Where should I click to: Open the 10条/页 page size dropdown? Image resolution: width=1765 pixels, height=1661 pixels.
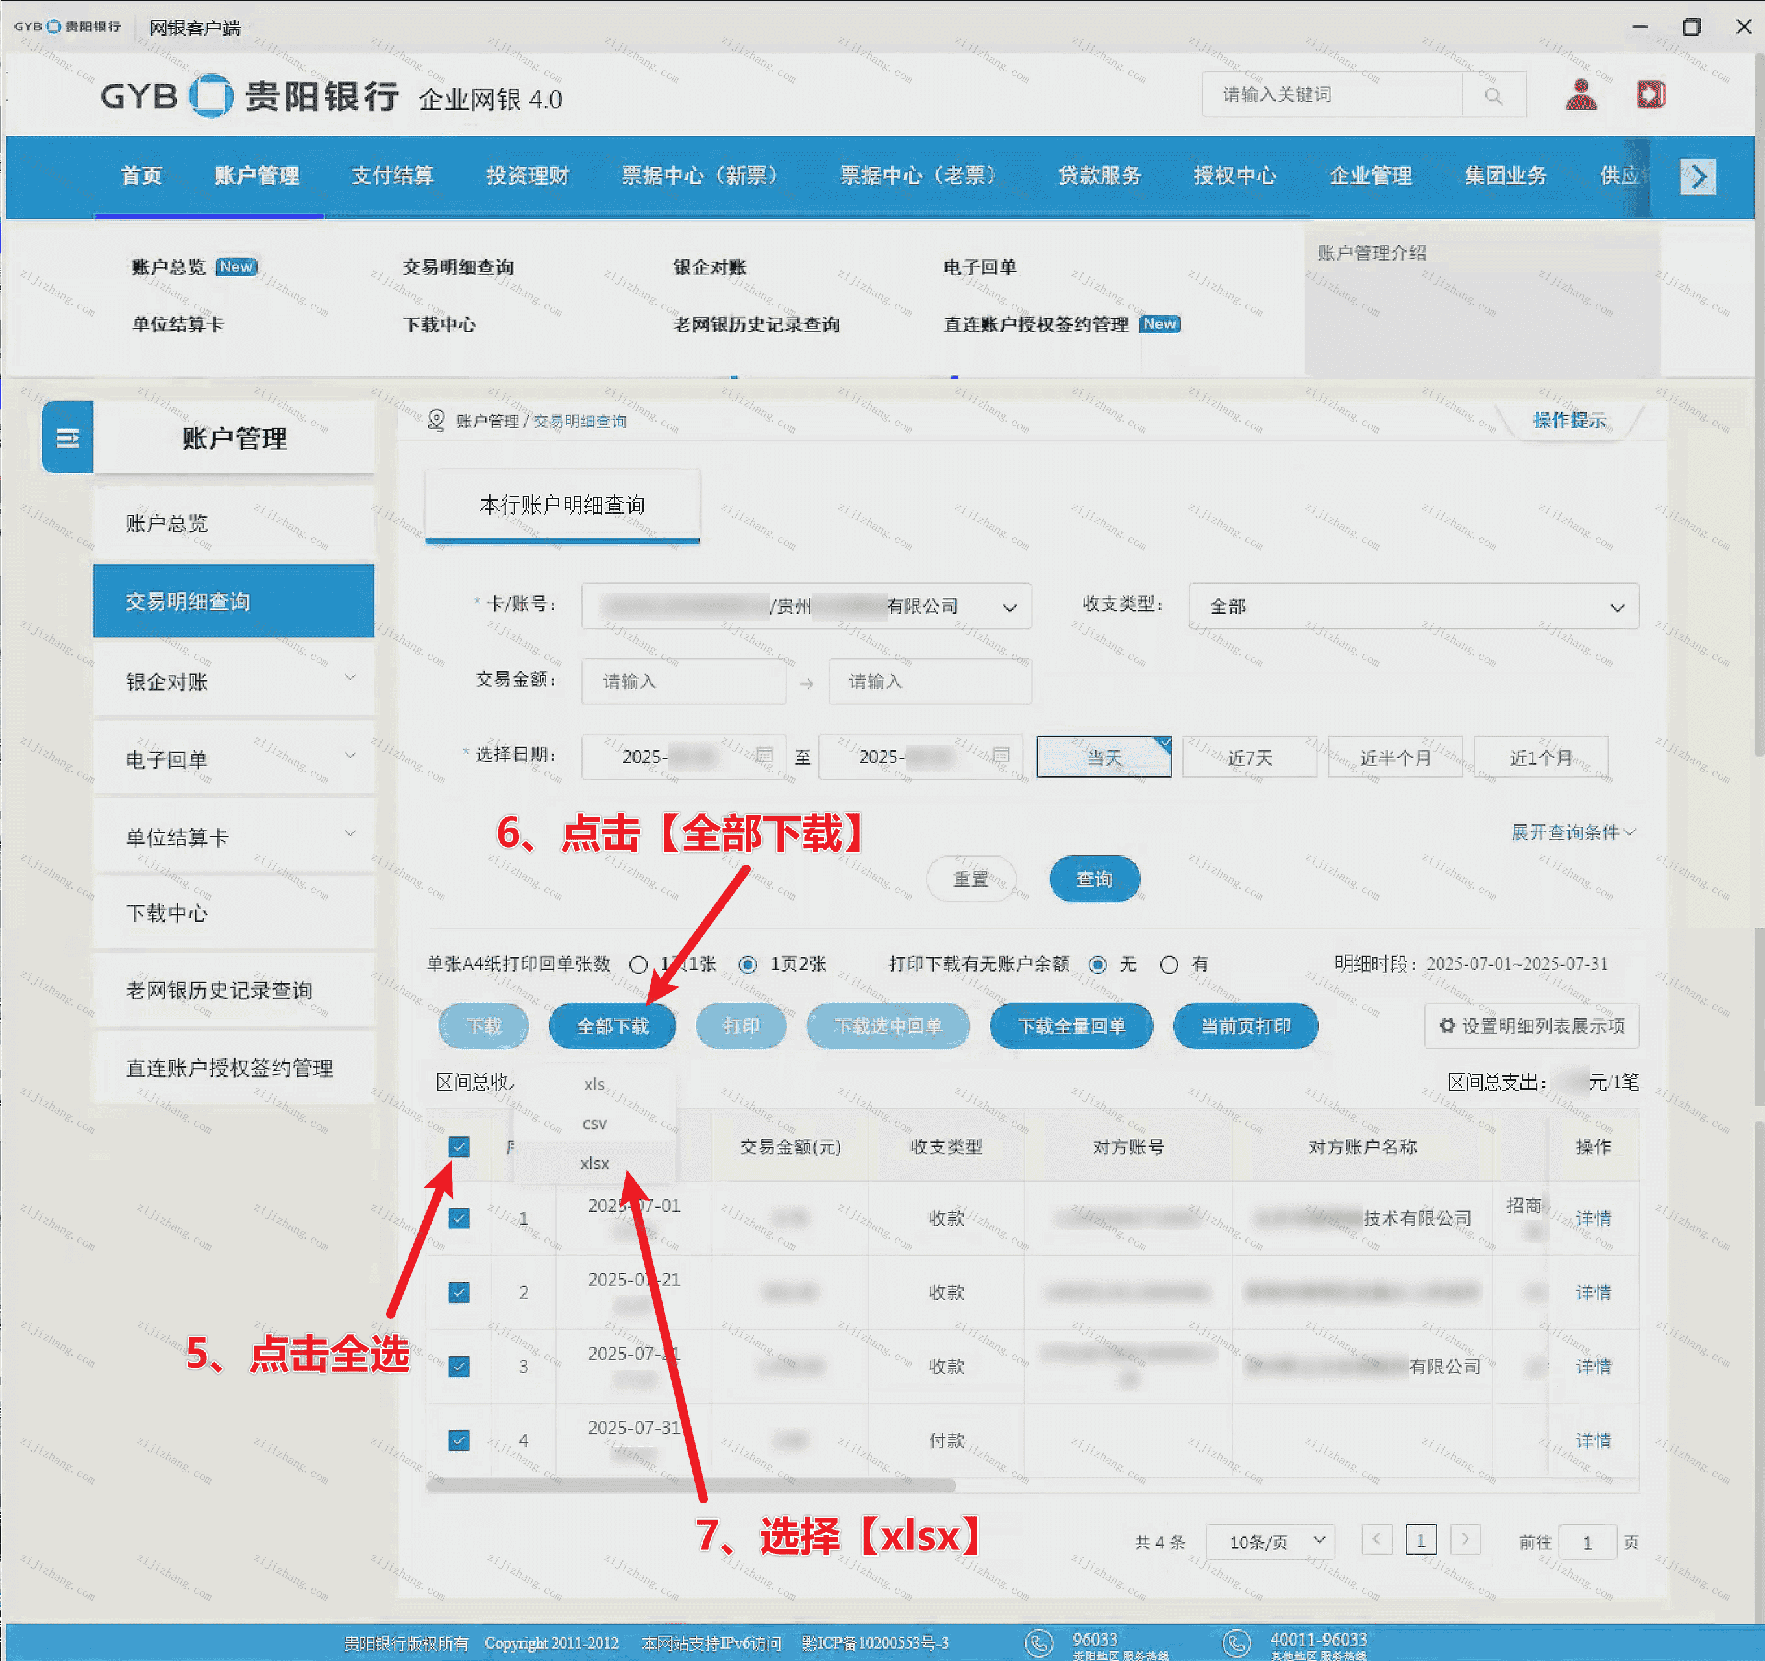[1270, 1542]
